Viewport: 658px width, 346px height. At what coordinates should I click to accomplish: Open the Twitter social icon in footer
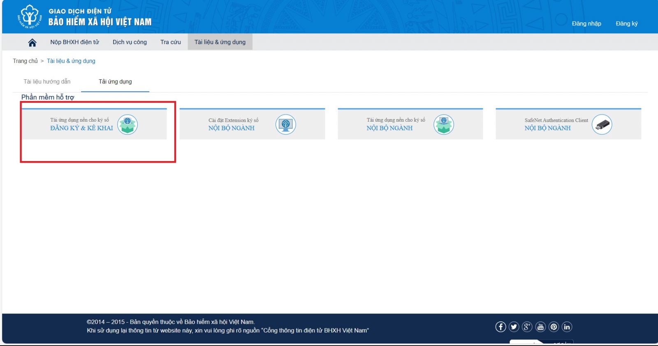click(x=514, y=327)
